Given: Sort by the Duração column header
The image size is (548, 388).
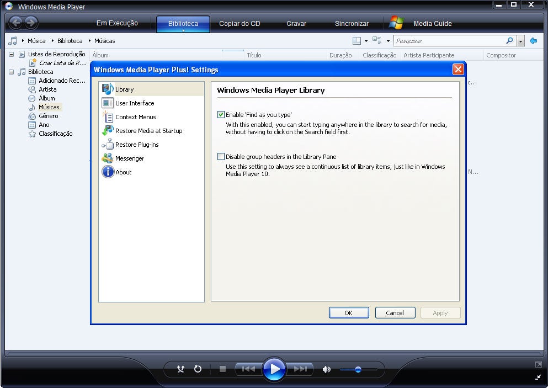Looking at the screenshot, I should [344, 55].
